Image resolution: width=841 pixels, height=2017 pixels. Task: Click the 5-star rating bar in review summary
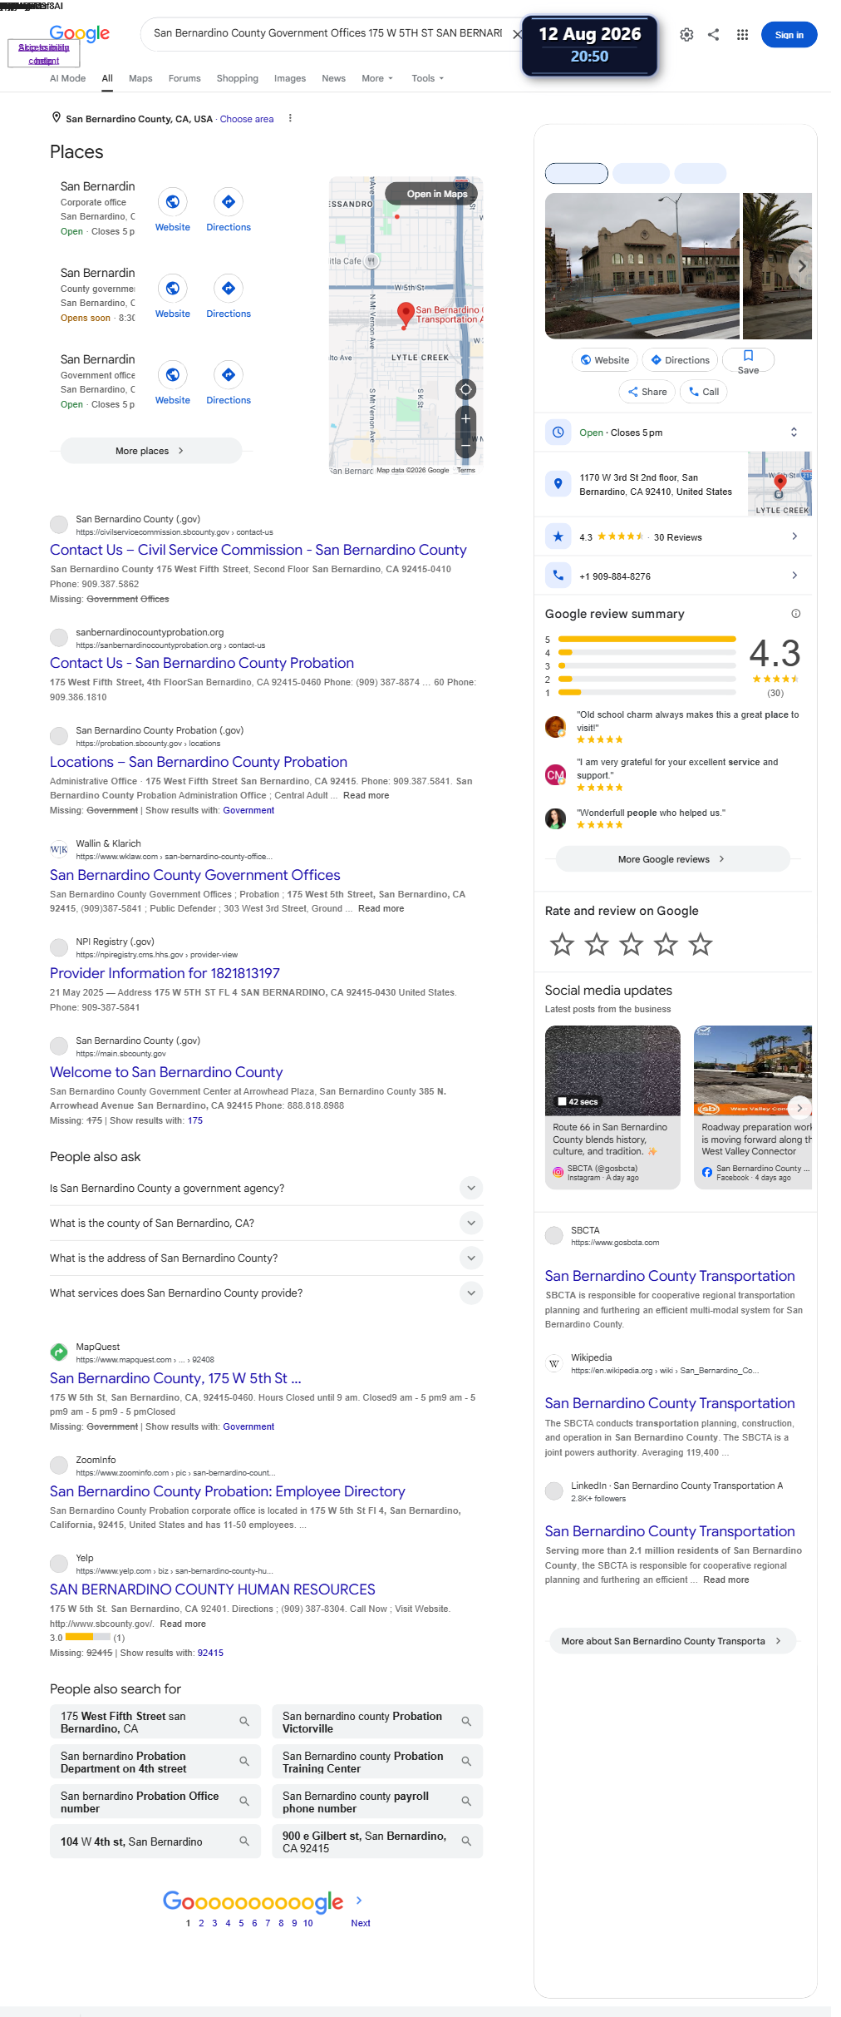click(647, 639)
